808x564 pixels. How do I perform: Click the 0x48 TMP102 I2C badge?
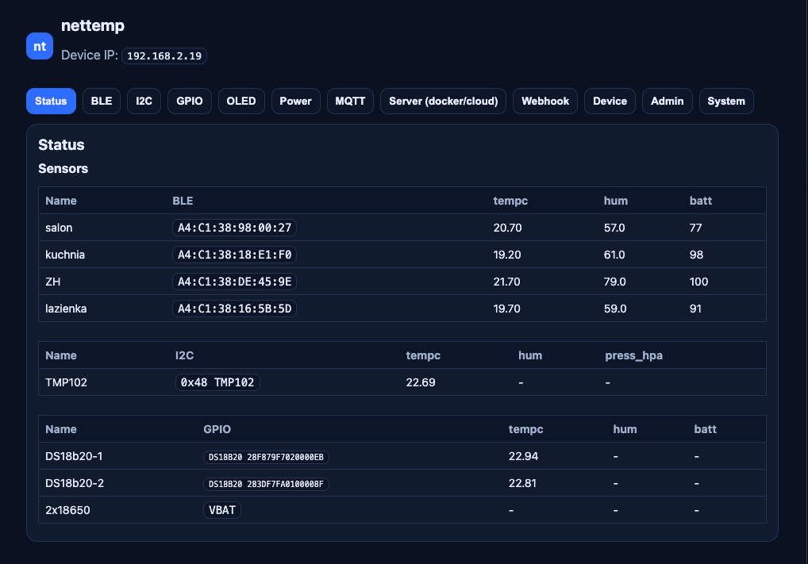pyautogui.click(x=217, y=382)
